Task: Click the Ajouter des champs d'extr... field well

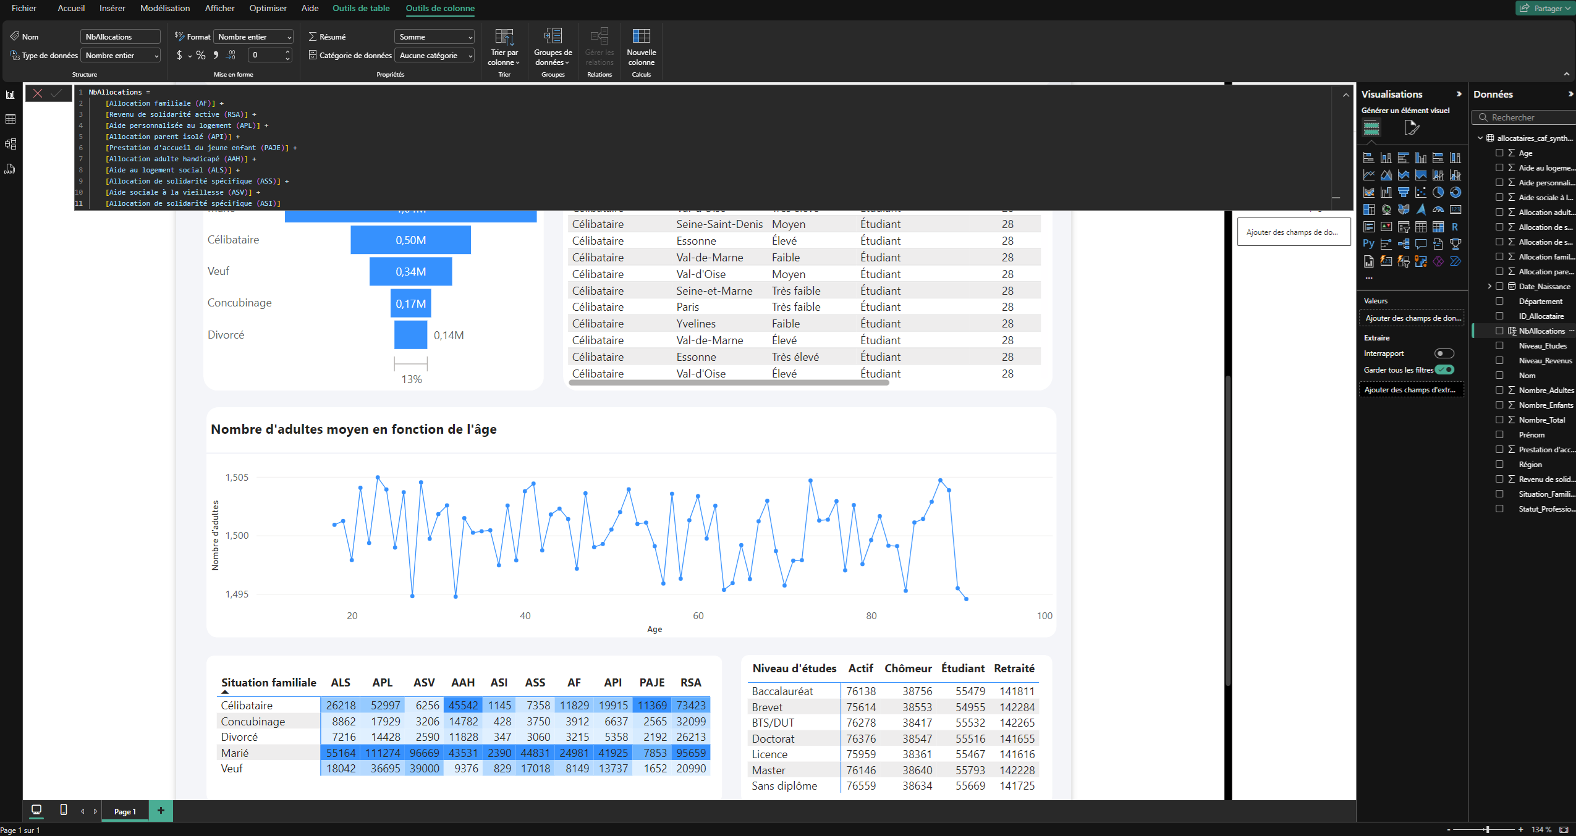Action: click(1411, 390)
